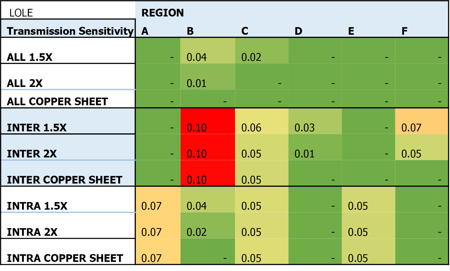Click region column header "C"

(245, 31)
